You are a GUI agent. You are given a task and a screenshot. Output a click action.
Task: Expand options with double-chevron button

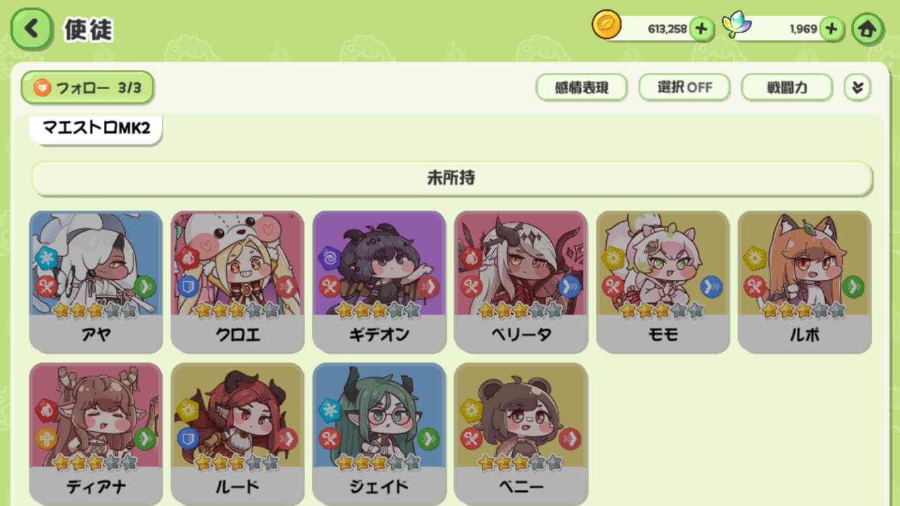tap(857, 88)
